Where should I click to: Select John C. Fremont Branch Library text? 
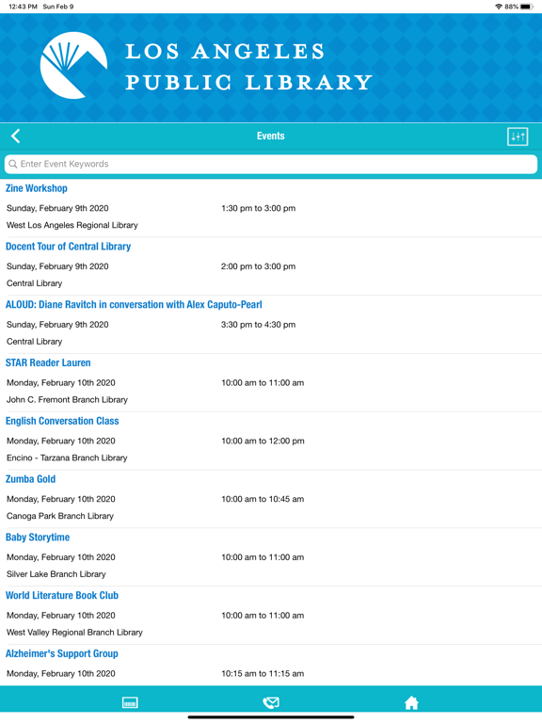[x=67, y=399]
